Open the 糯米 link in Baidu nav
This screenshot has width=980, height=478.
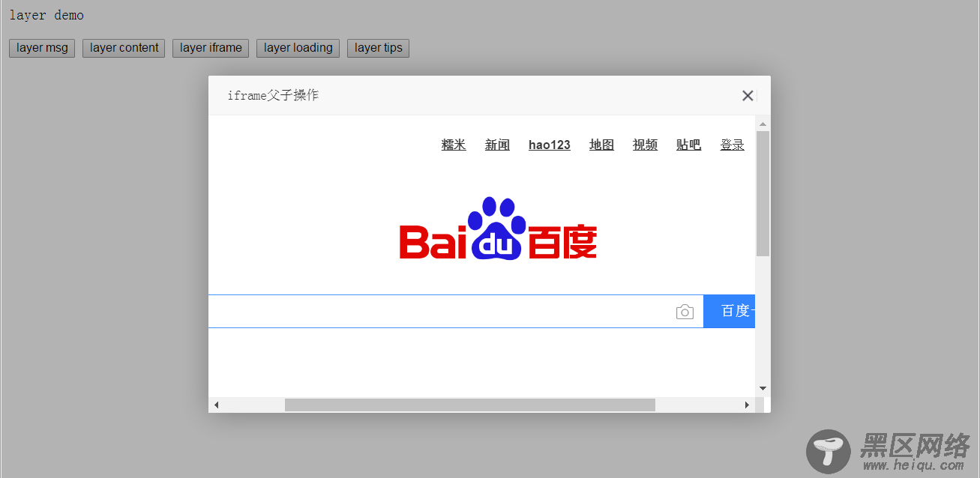pyautogui.click(x=454, y=145)
